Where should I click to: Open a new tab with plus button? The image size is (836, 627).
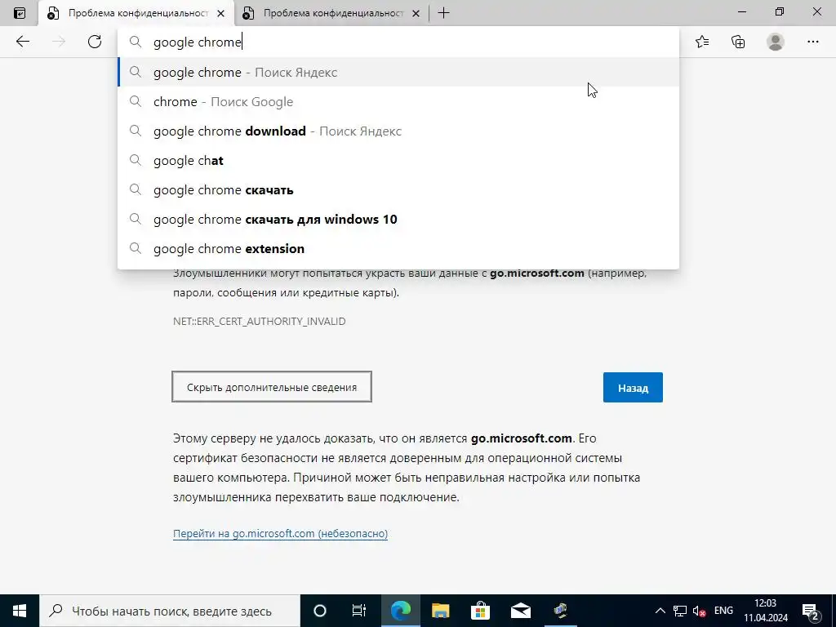(443, 13)
